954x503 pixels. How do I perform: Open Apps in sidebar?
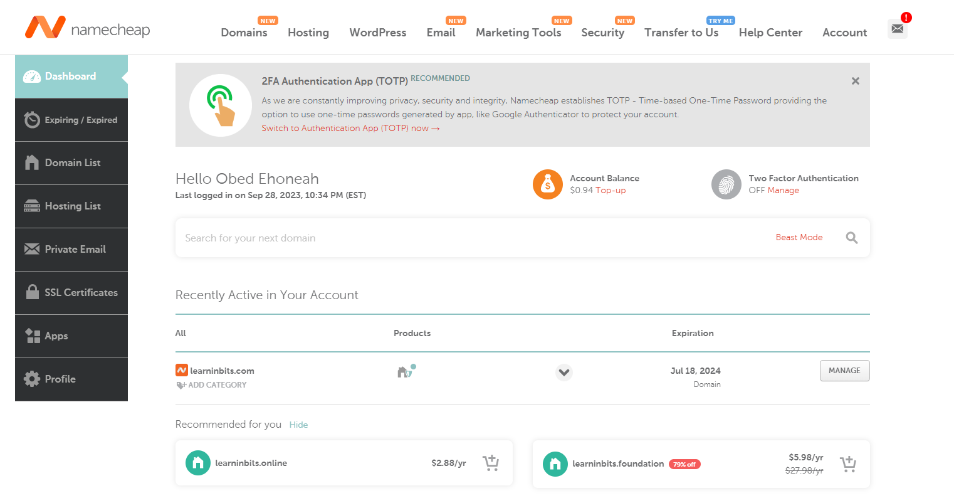(71, 336)
